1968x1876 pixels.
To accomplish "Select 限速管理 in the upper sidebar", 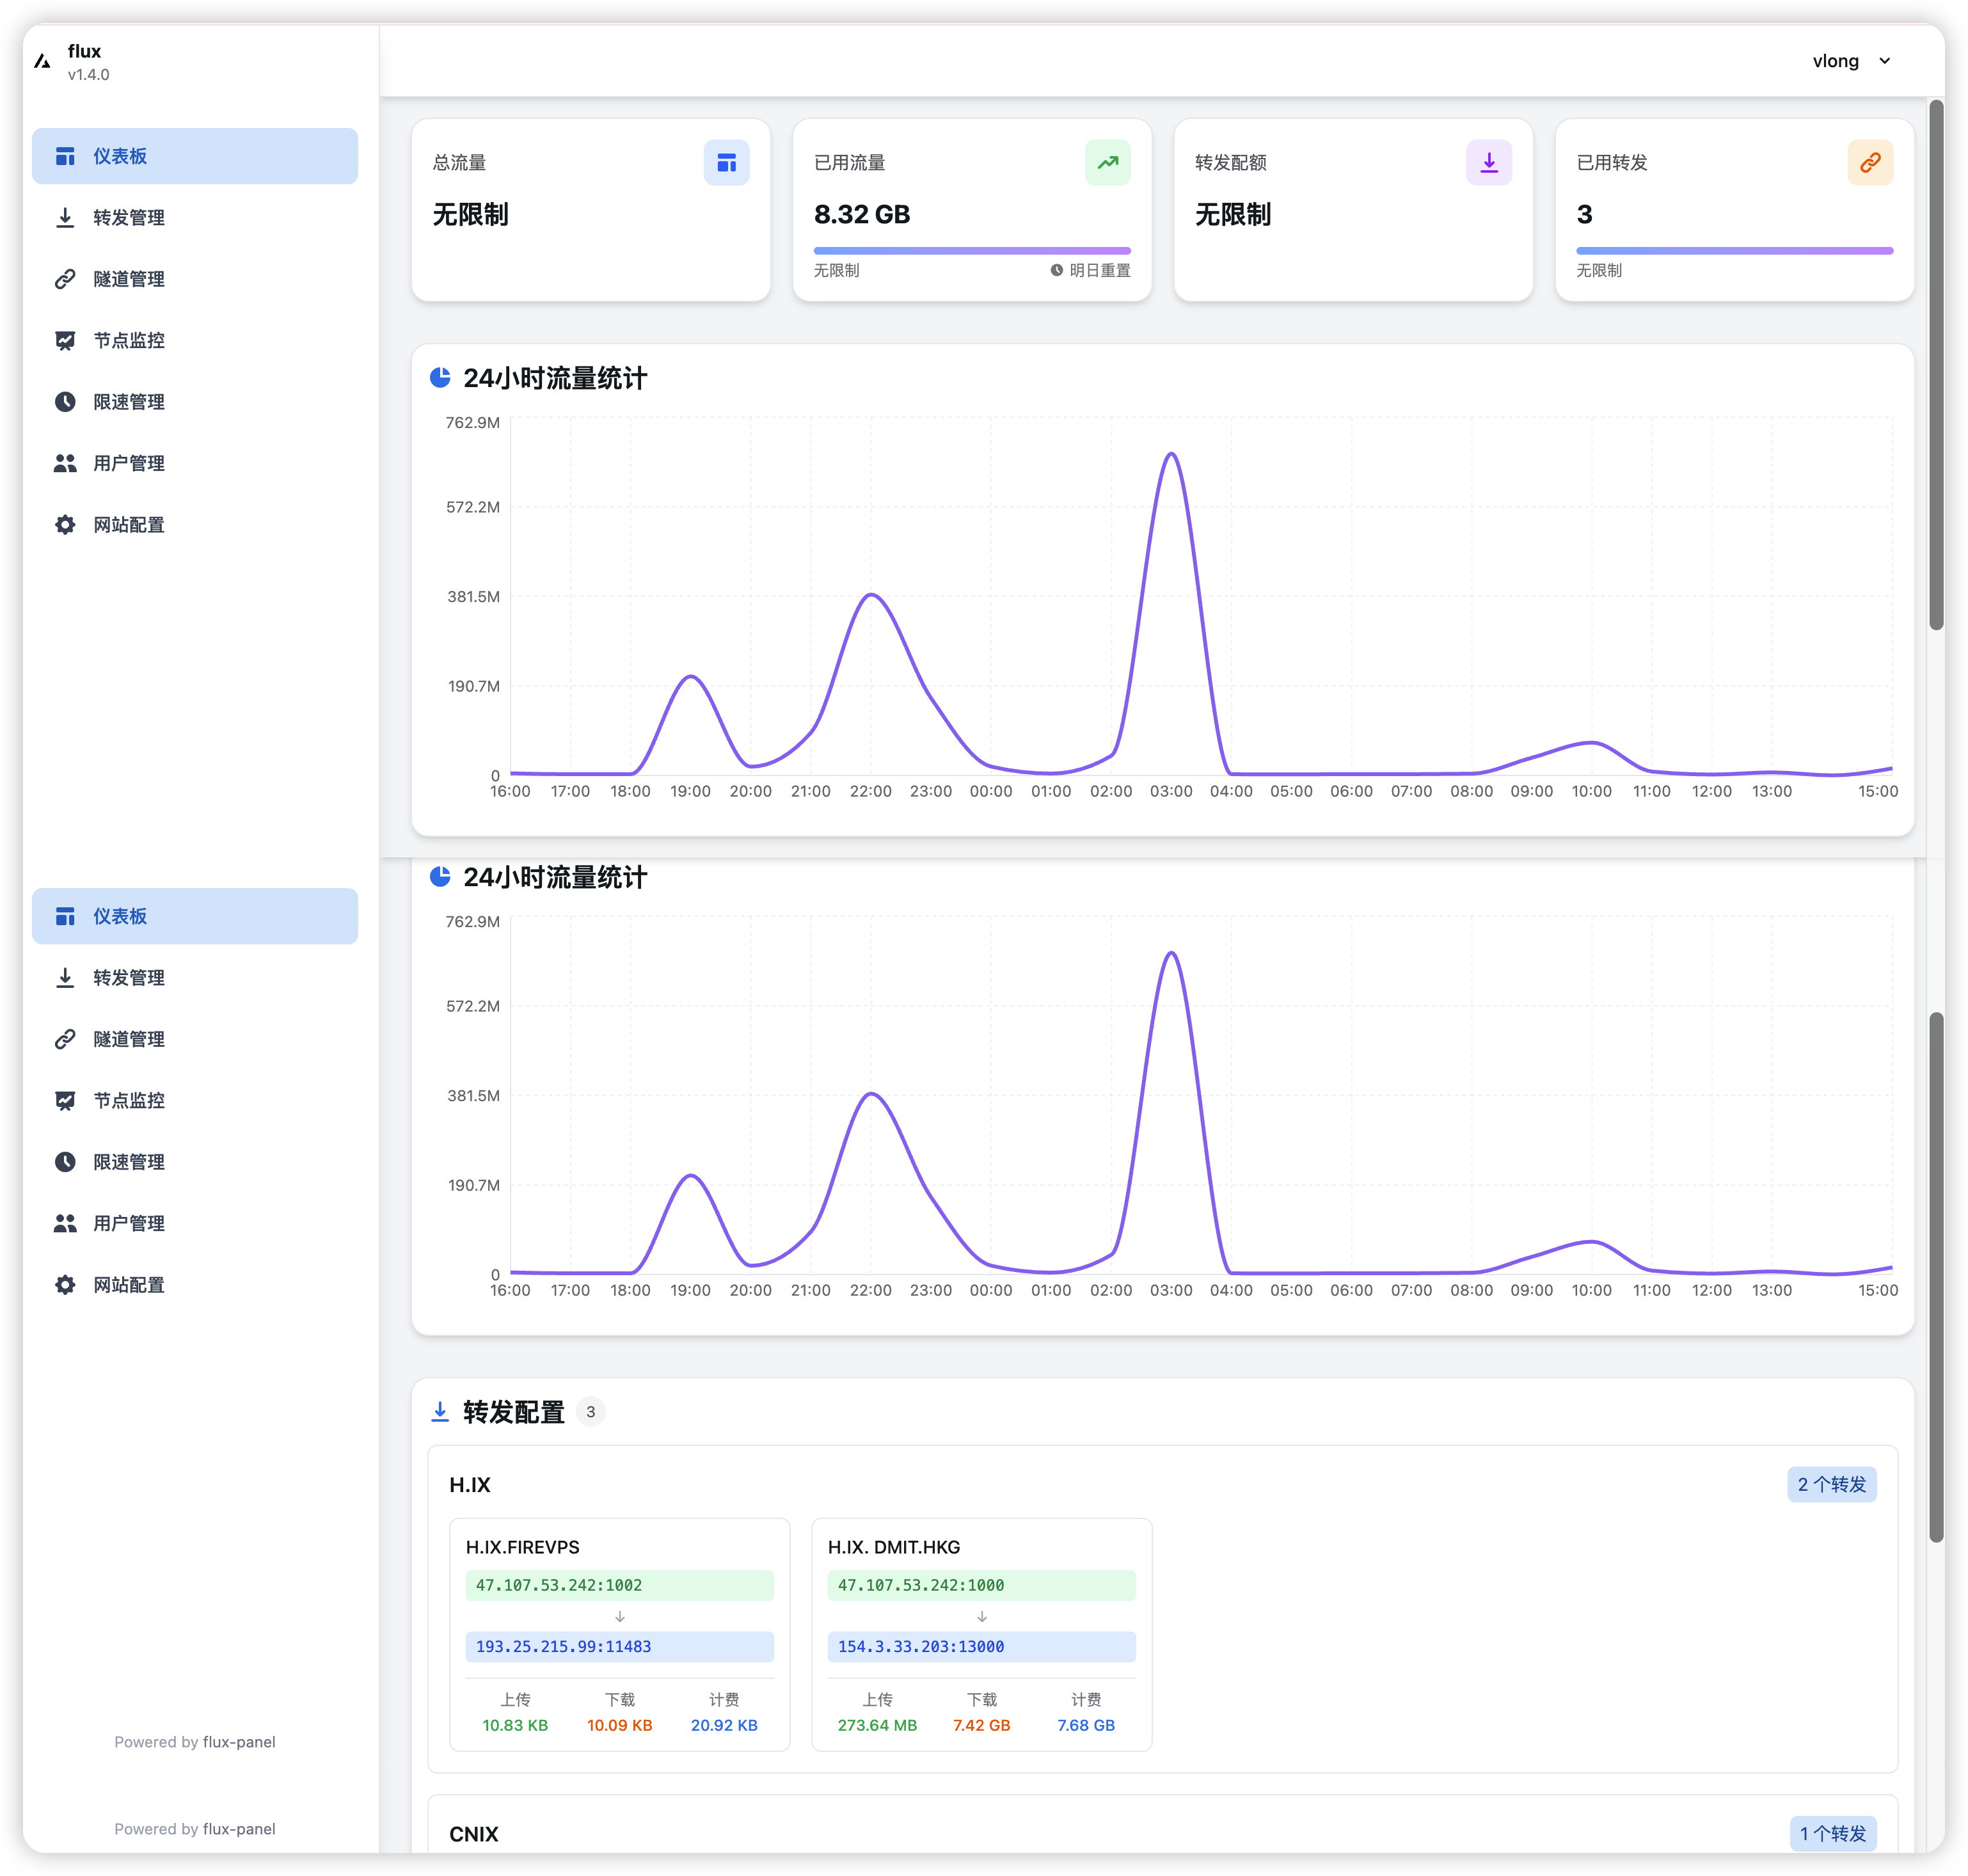I will pyautogui.click(x=129, y=402).
